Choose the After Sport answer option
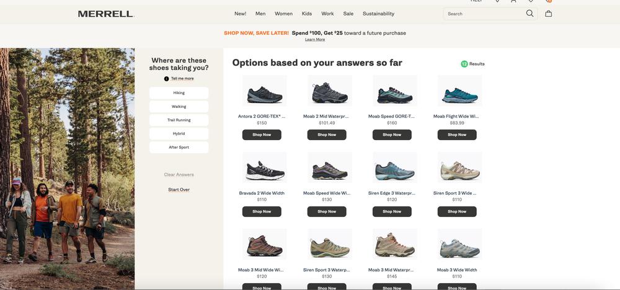620x290 pixels. pos(179,147)
